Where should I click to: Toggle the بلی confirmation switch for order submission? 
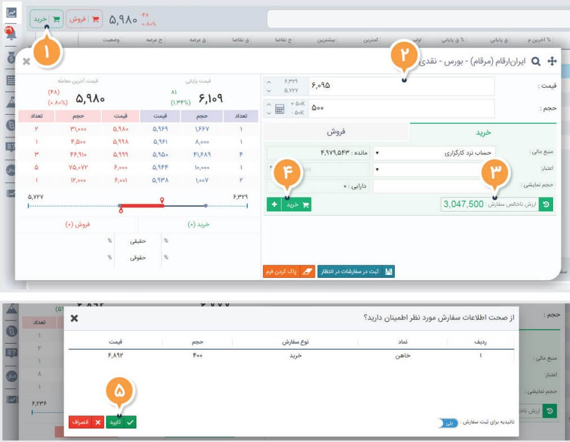tap(448, 423)
